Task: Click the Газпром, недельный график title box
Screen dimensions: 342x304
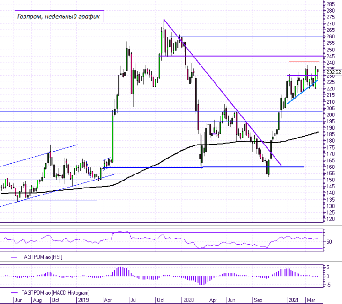Action: pyautogui.click(x=59, y=16)
